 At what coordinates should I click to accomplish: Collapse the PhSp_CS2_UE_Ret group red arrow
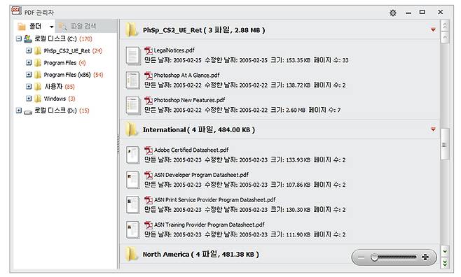[433, 29]
